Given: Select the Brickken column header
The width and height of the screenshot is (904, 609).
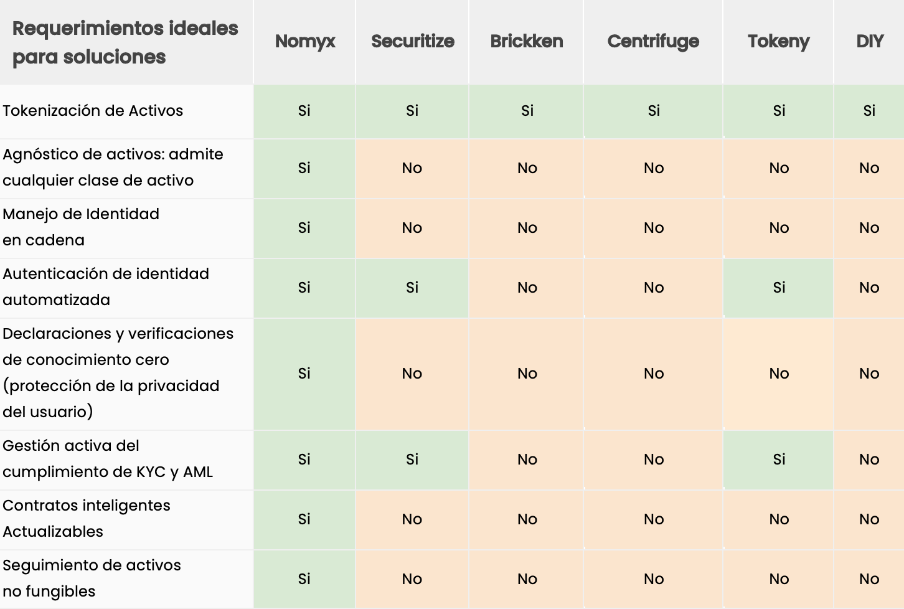Looking at the screenshot, I should (x=527, y=42).
